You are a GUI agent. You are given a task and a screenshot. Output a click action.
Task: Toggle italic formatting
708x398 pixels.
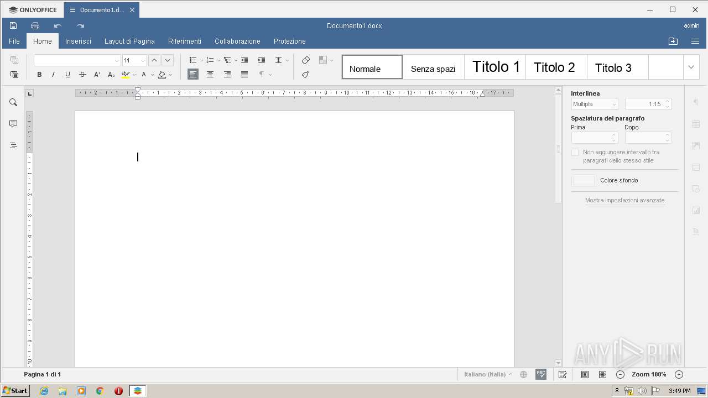click(53, 75)
